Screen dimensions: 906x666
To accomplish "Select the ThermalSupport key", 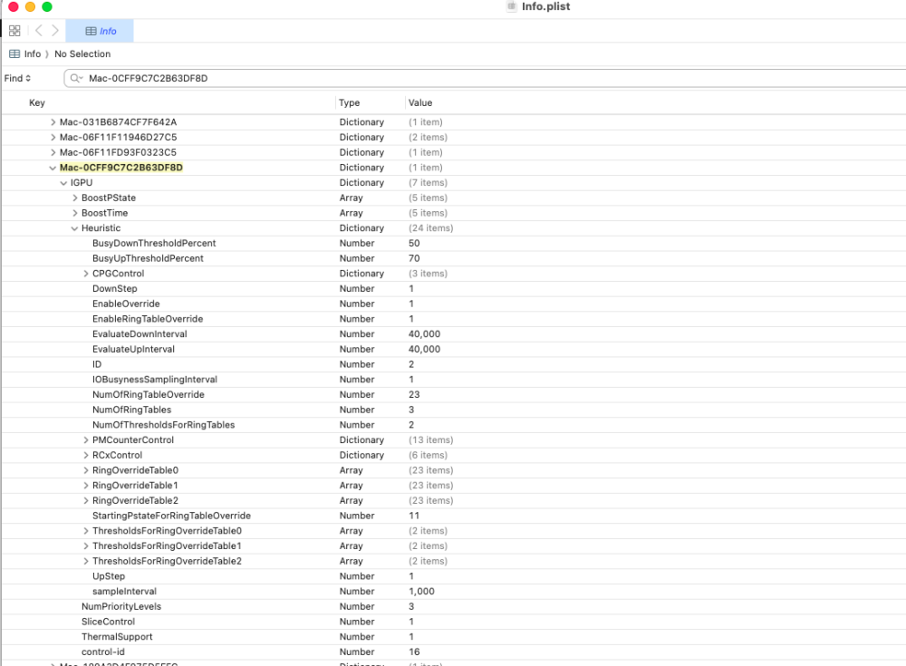I will (117, 636).
